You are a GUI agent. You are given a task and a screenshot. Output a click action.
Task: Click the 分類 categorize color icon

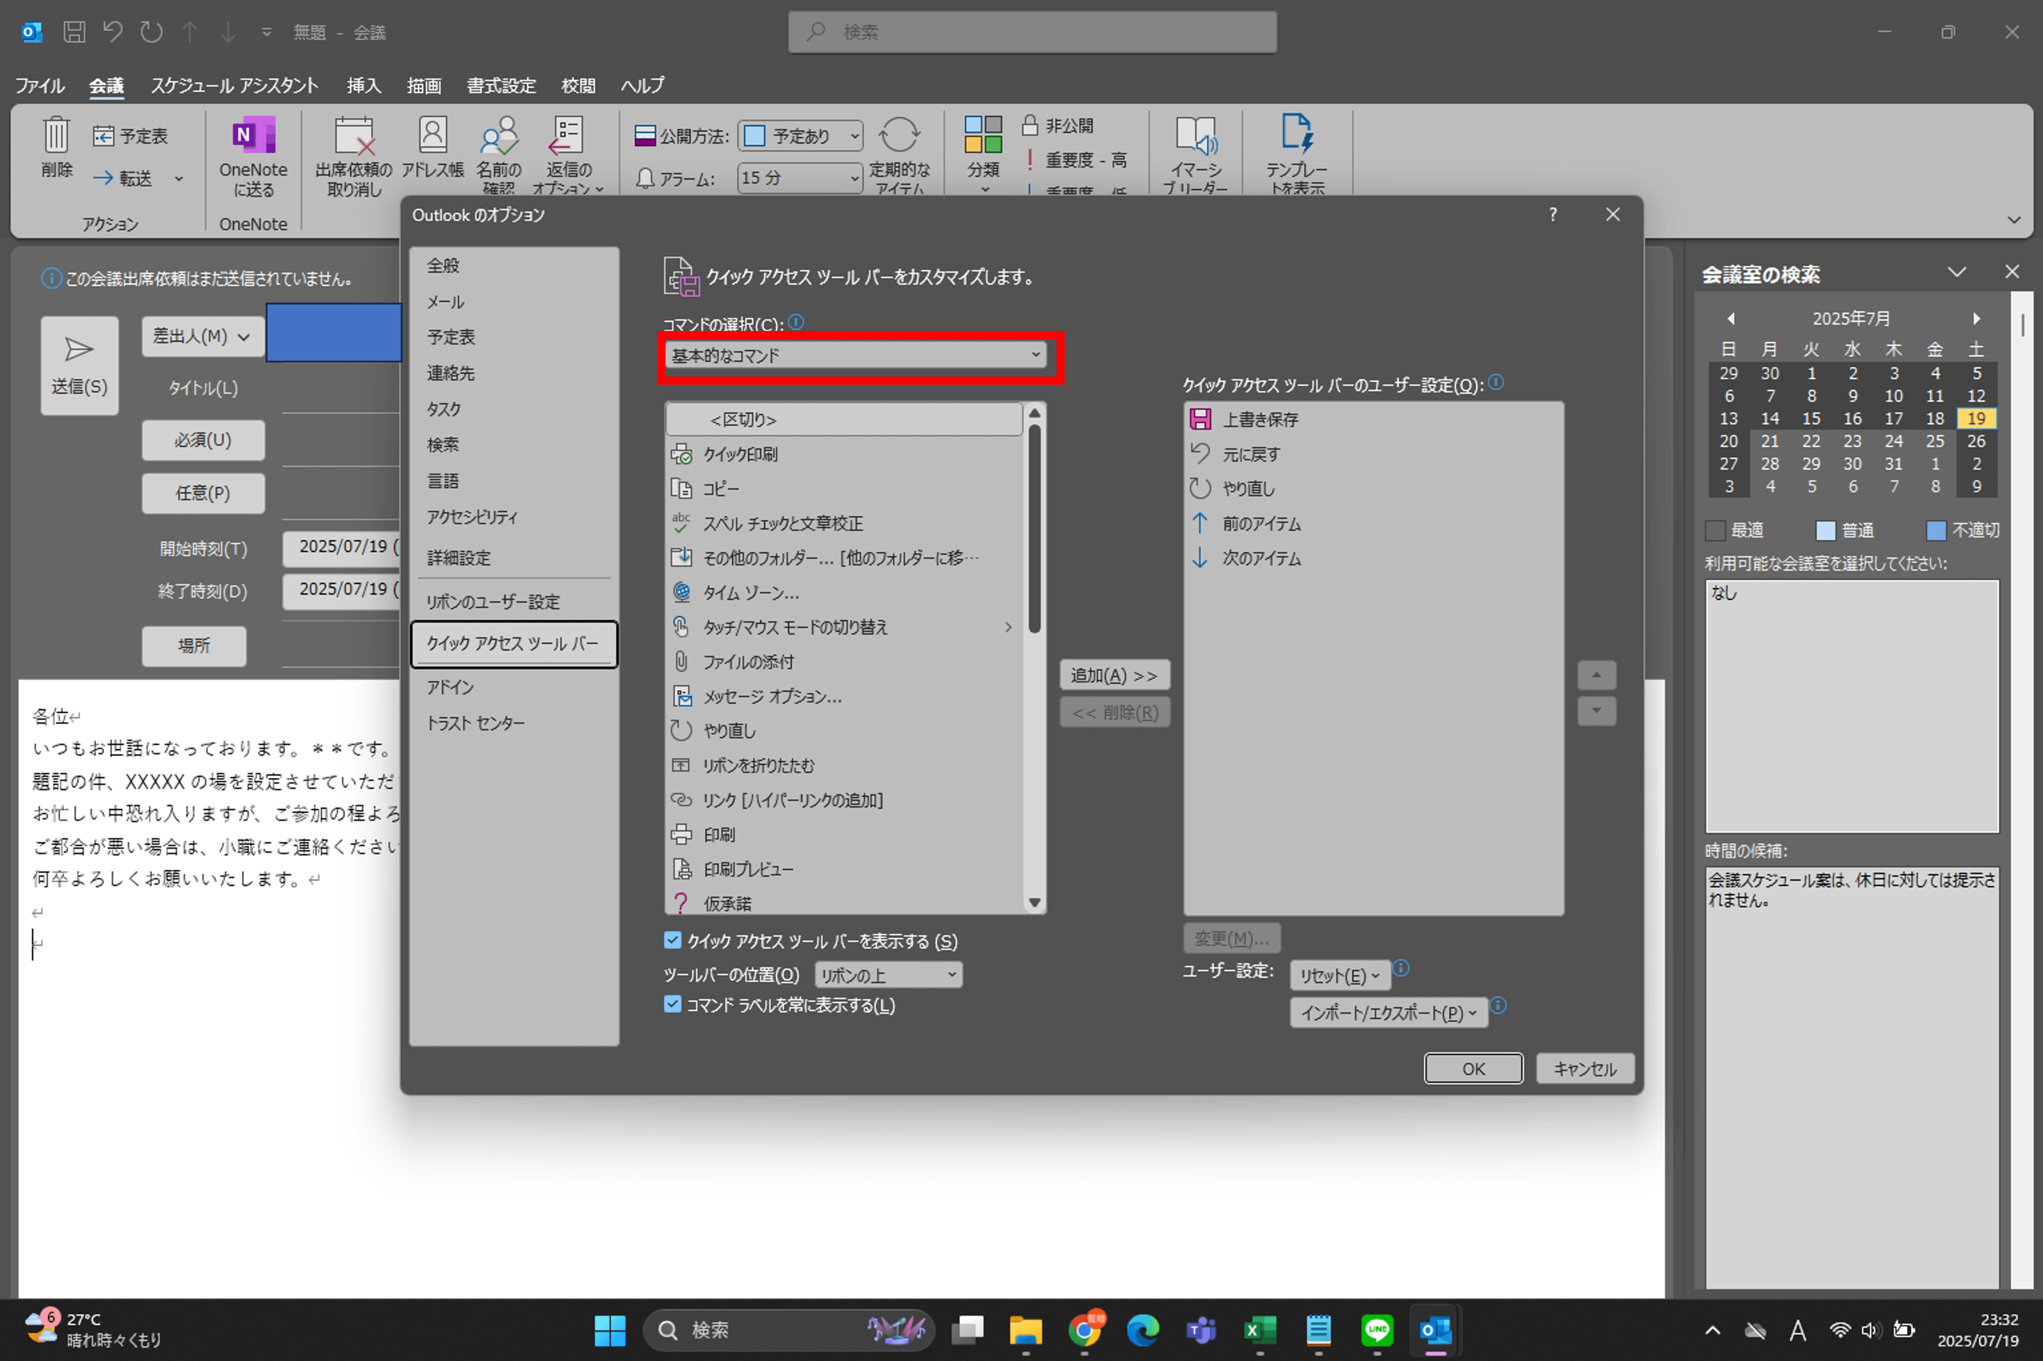(983, 135)
